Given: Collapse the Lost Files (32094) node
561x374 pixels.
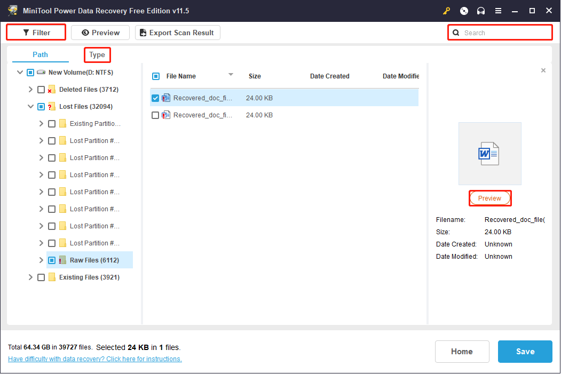Looking at the screenshot, I should [31, 107].
